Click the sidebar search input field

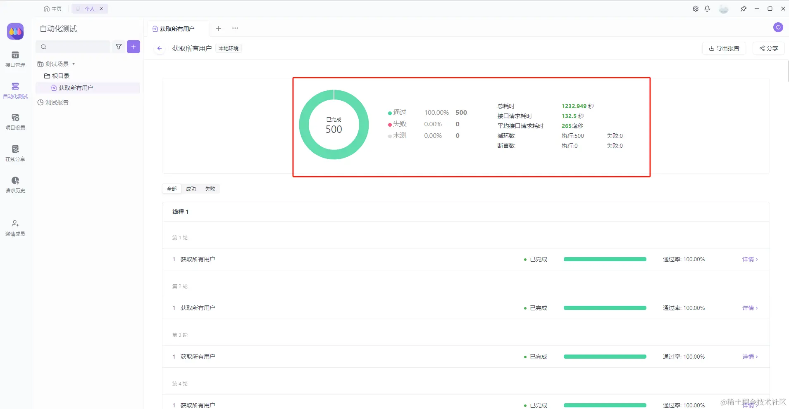point(73,47)
